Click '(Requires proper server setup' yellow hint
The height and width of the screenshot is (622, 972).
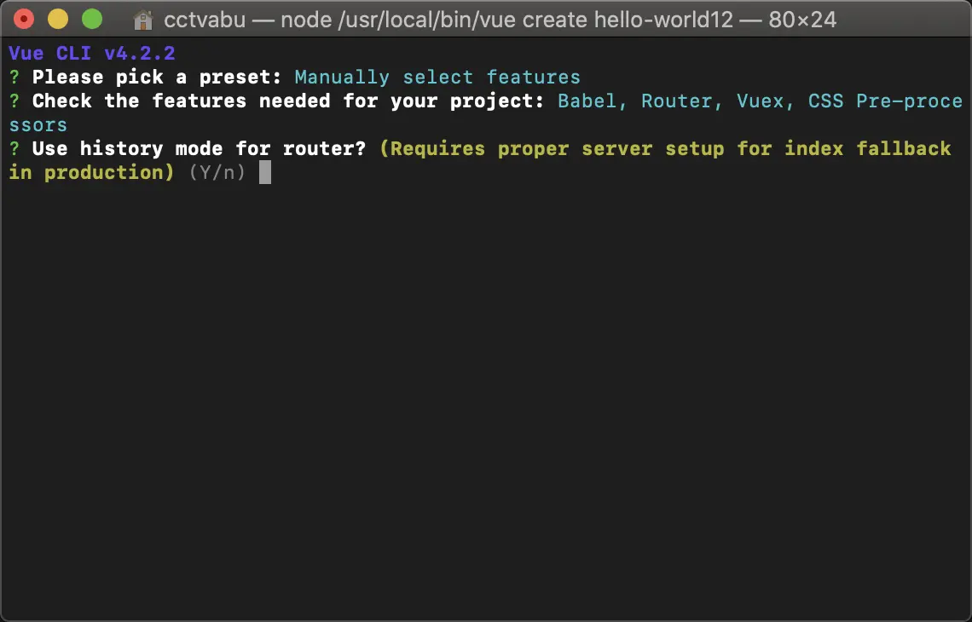pos(551,149)
